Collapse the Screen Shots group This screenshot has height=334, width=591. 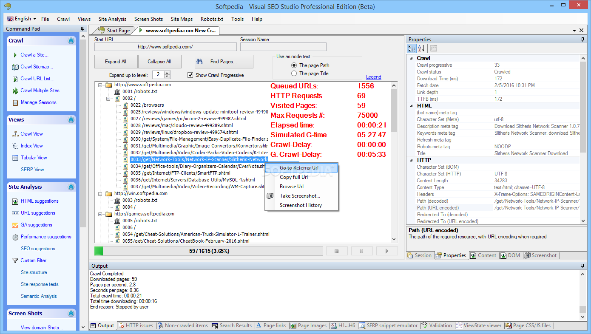point(71,314)
